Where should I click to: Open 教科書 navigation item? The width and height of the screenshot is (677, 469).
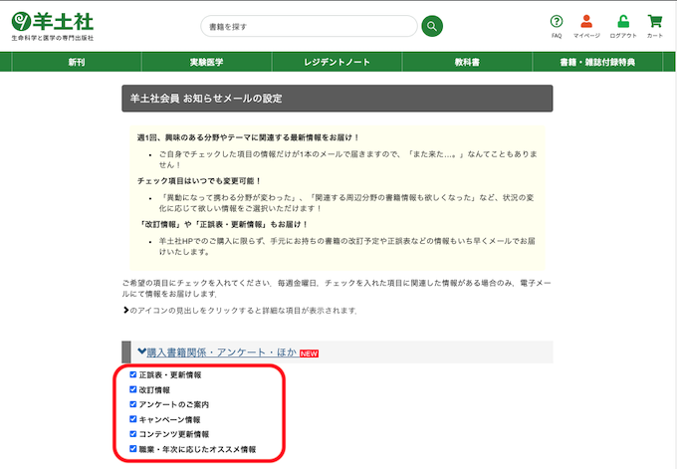(x=468, y=62)
